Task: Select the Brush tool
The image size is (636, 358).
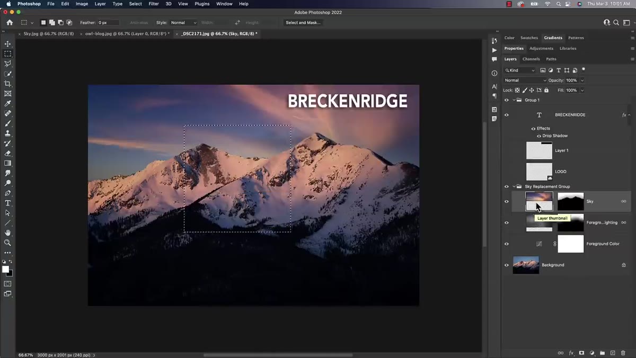Action: point(7,123)
